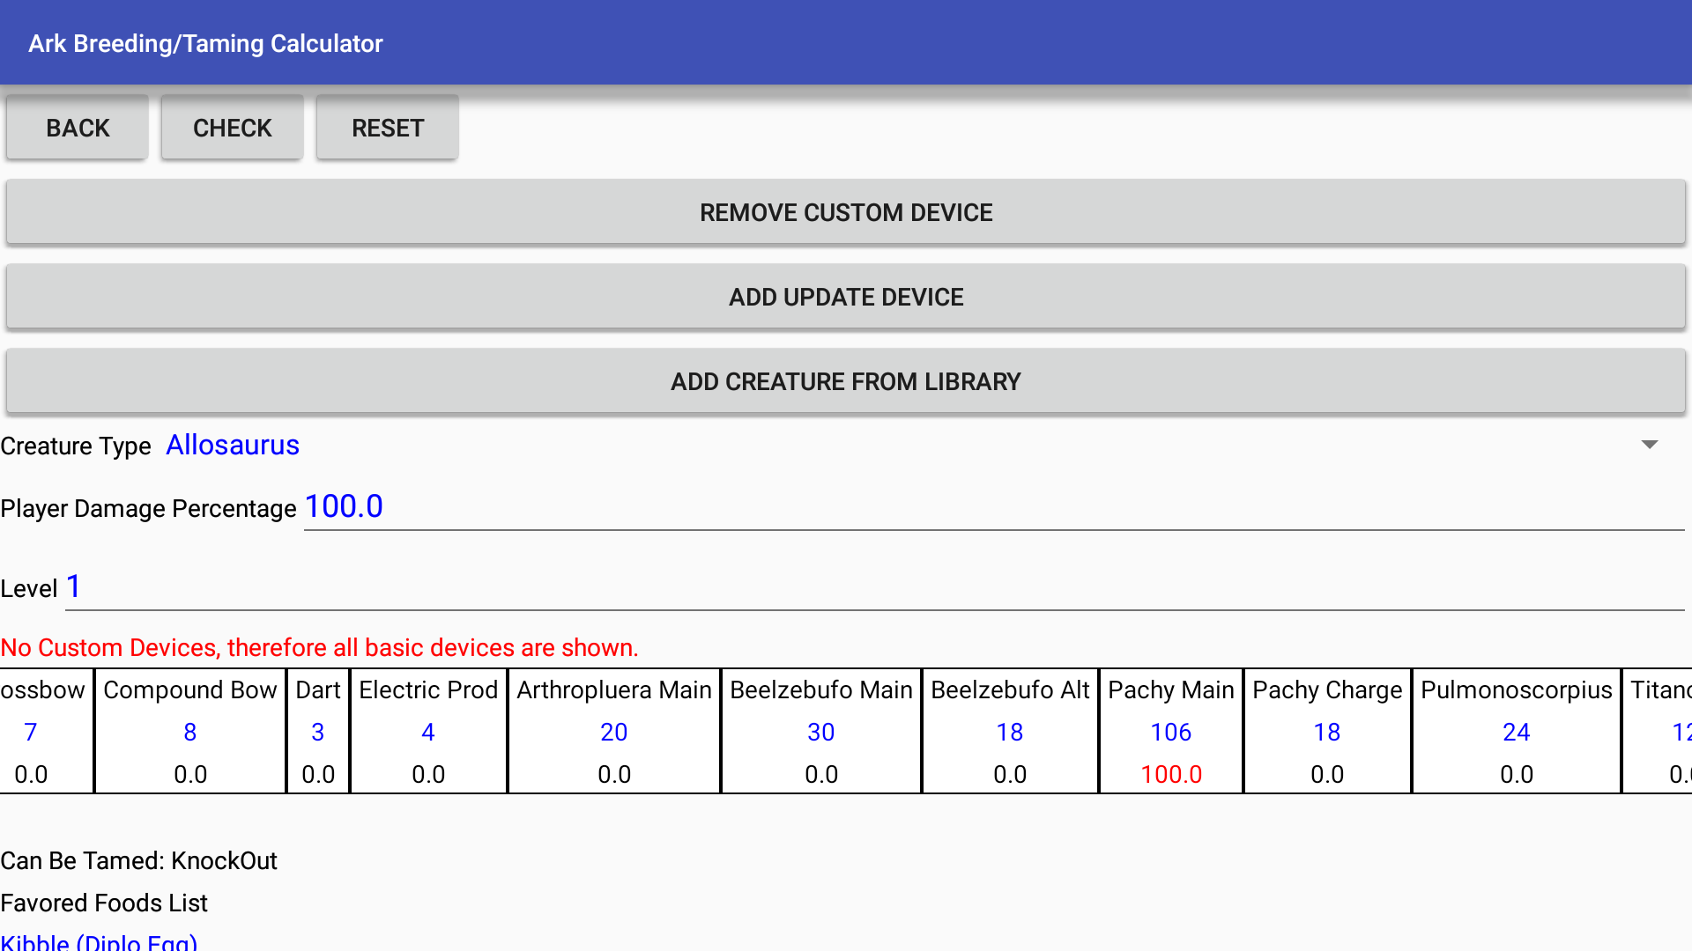Click red 100.0 value under Pachy Main

pos(1171,774)
